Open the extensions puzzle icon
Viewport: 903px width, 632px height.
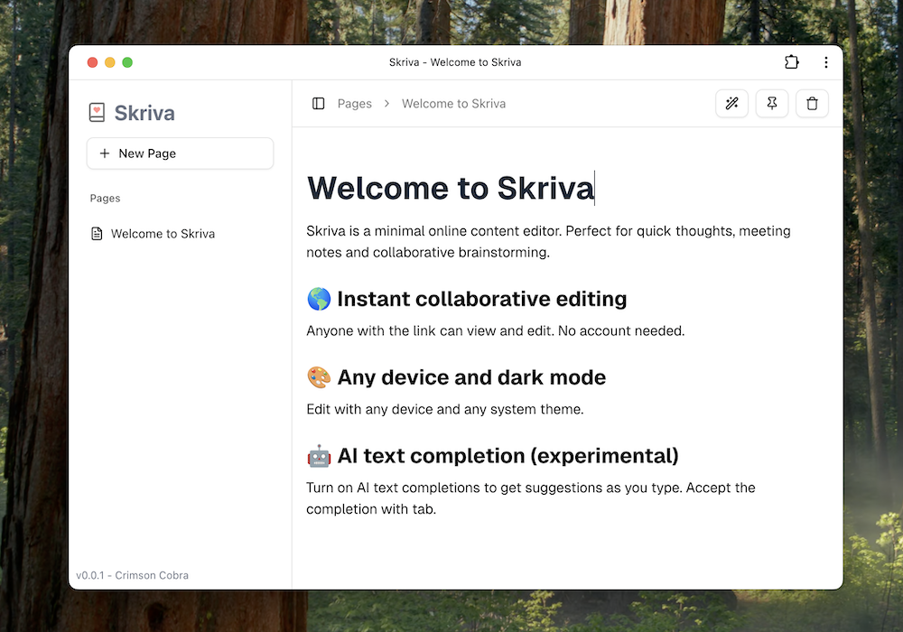click(792, 62)
